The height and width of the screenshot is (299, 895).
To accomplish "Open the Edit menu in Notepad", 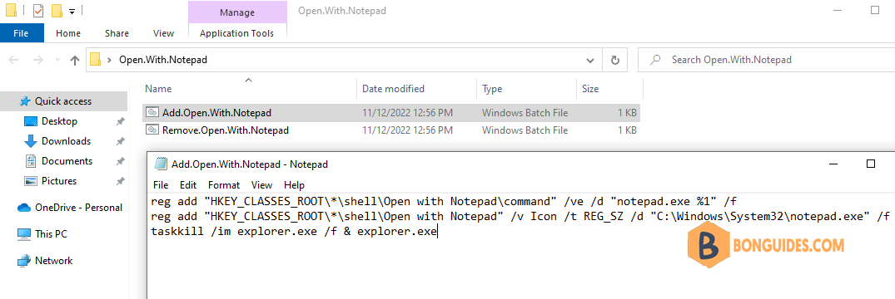I will tap(188, 185).
